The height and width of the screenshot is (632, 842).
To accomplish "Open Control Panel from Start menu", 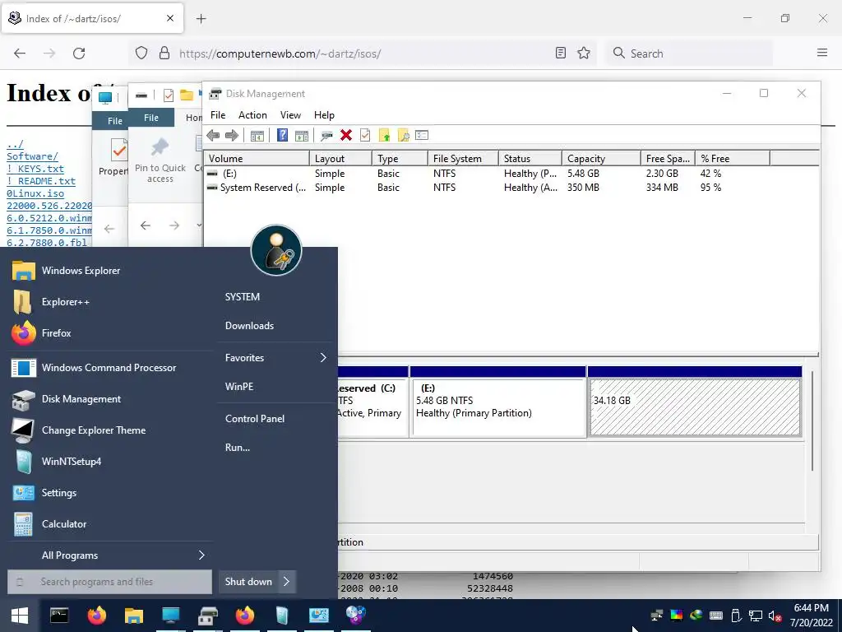I will [255, 419].
